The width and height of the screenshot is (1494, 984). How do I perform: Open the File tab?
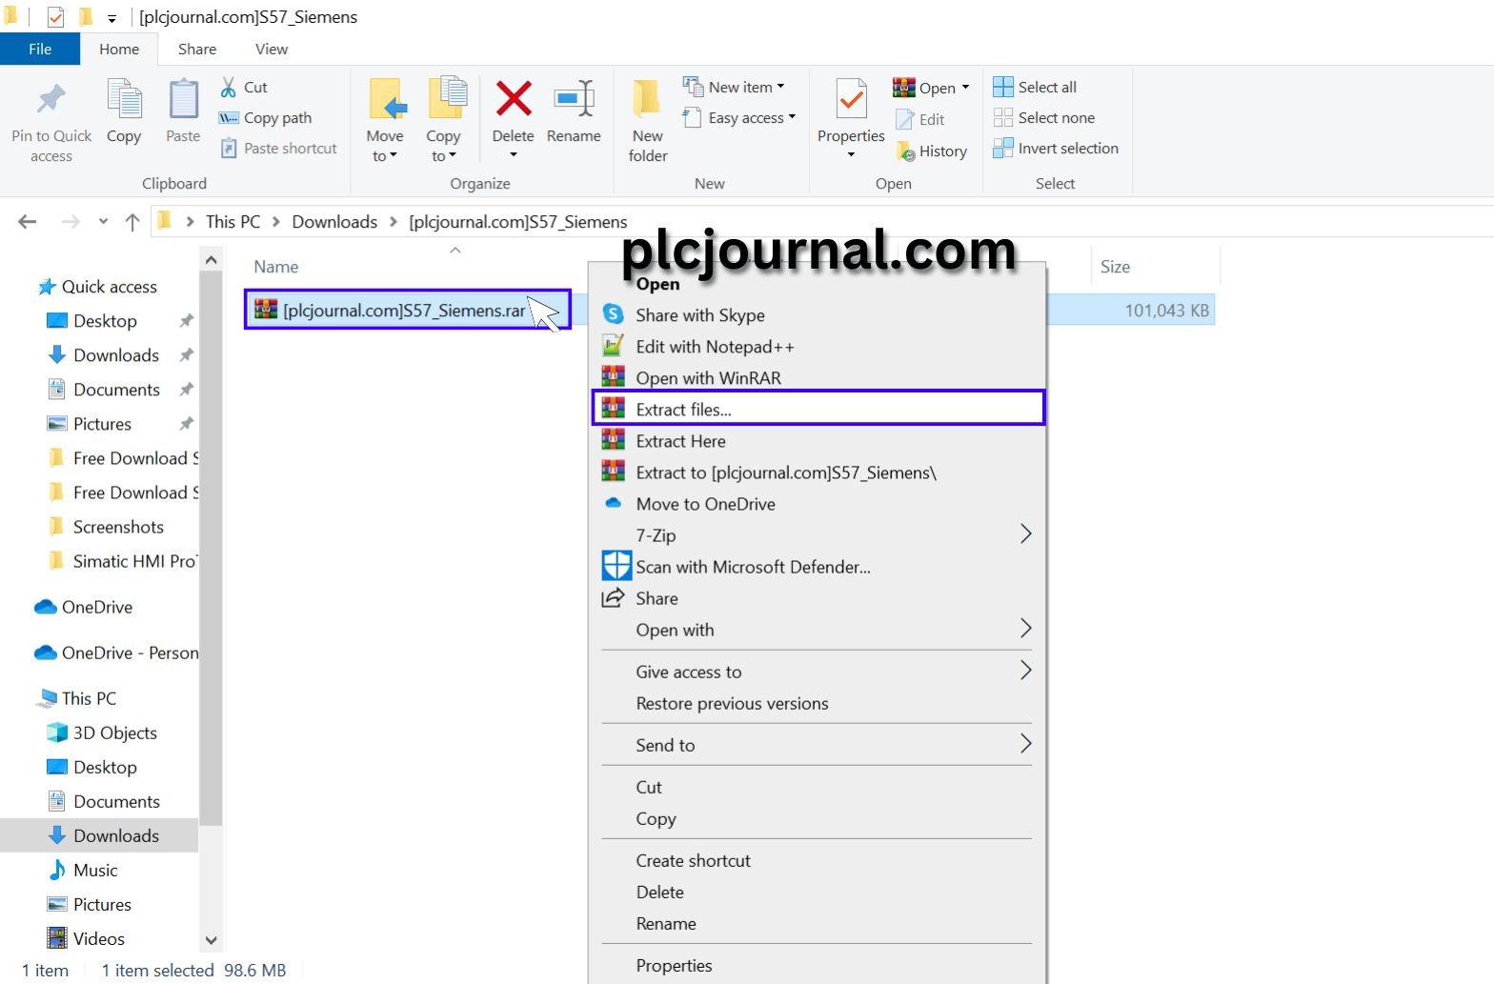[40, 49]
